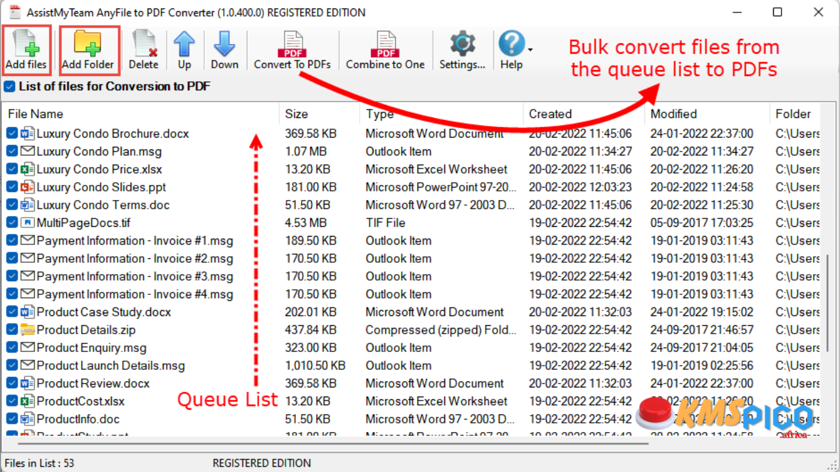Click Files in List : 53 status text

click(39, 463)
